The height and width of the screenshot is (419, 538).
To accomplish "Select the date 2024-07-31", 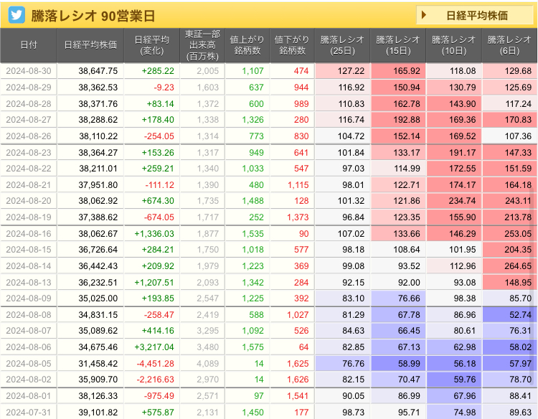I will tap(29, 412).
